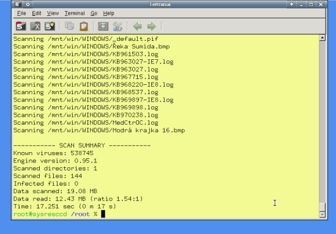Click the Engine version: 0.95.1 line
Image resolution: width=336 pixels, height=234 pixels.
tap(55, 161)
